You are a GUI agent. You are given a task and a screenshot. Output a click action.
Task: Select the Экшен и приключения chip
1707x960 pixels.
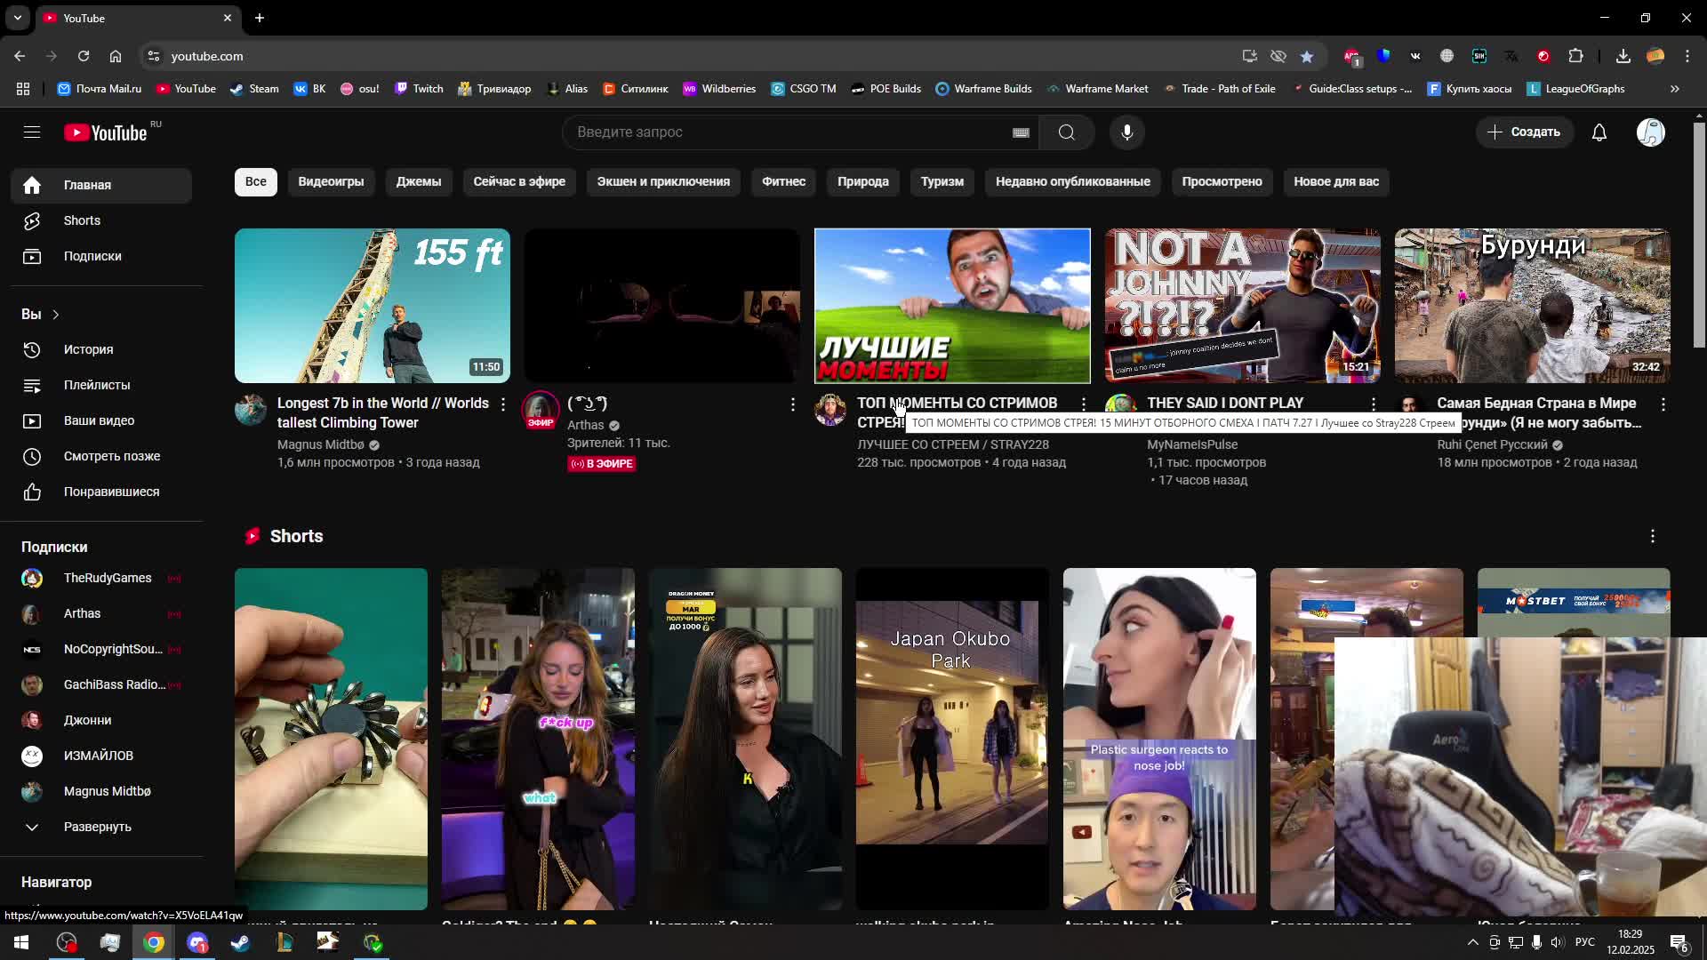[x=663, y=181]
